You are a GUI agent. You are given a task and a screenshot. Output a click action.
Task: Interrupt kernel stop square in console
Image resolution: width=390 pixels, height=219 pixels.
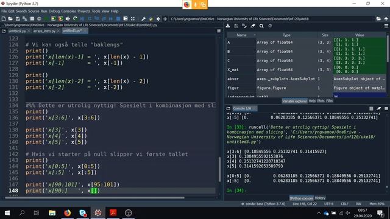point(371,108)
